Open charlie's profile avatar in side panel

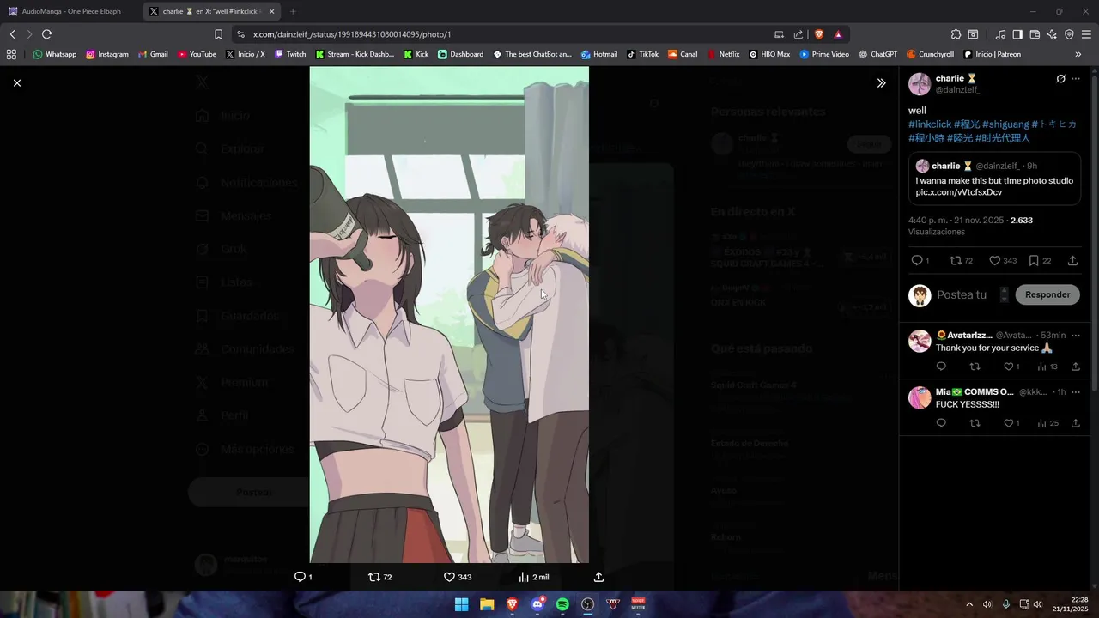[920, 84]
